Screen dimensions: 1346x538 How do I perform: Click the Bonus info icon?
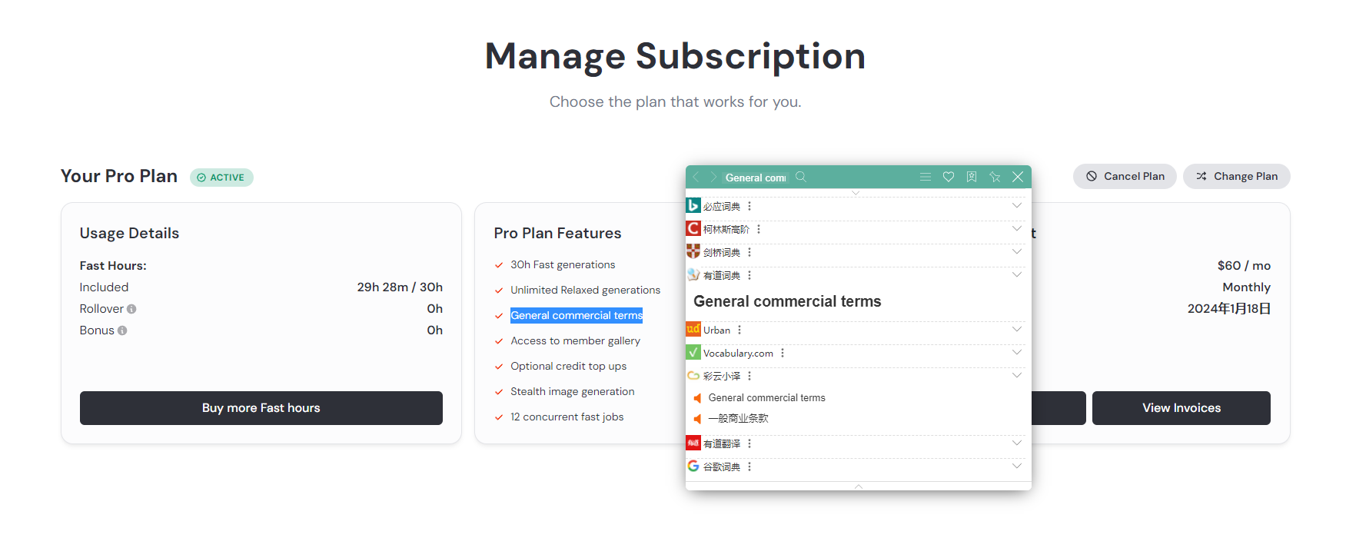pos(122,330)
